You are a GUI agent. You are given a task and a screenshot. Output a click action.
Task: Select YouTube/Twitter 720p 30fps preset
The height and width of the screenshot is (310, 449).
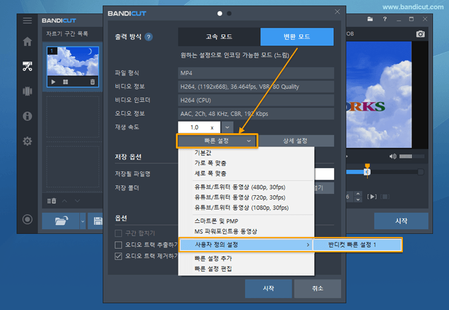click(246, 198)
